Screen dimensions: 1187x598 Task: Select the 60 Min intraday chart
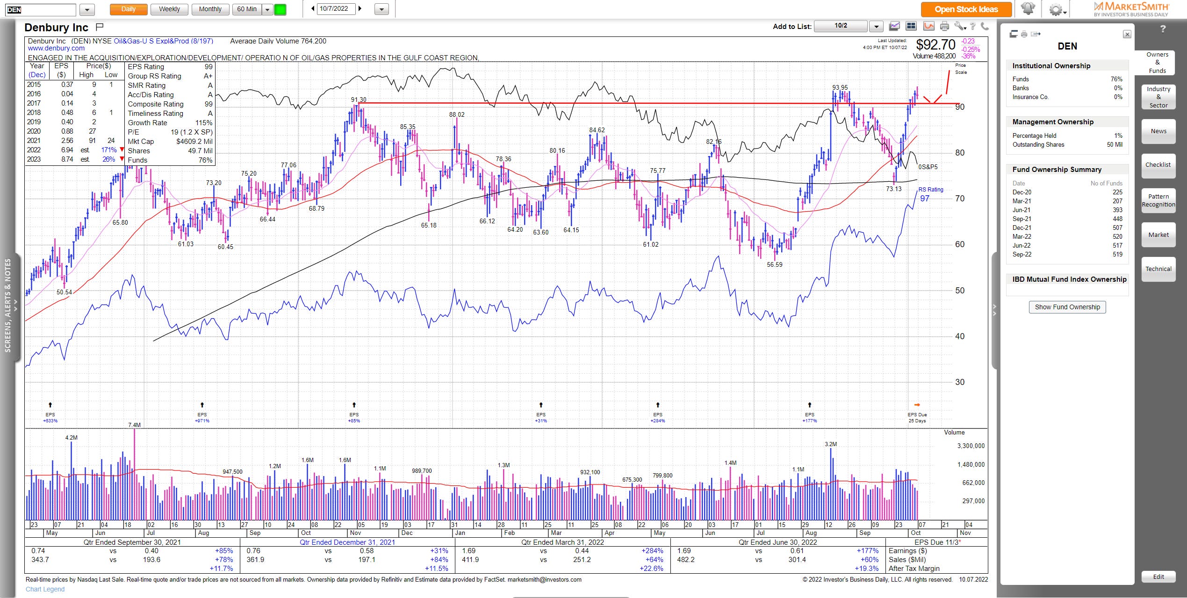(247, 9)
